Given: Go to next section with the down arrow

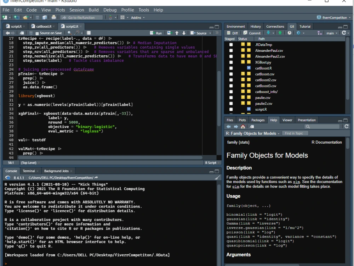Looking at the screenshot, I should click(x=184, y=33).
